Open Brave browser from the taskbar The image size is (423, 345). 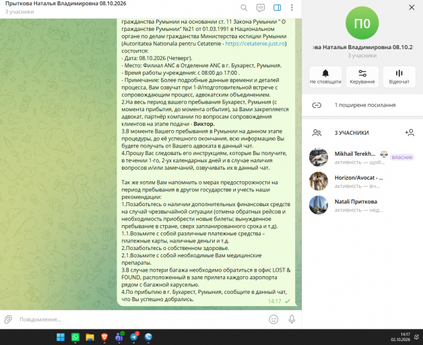[x=104, y=337]
